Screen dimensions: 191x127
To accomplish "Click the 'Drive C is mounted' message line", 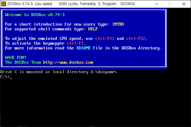I will 59,72.
